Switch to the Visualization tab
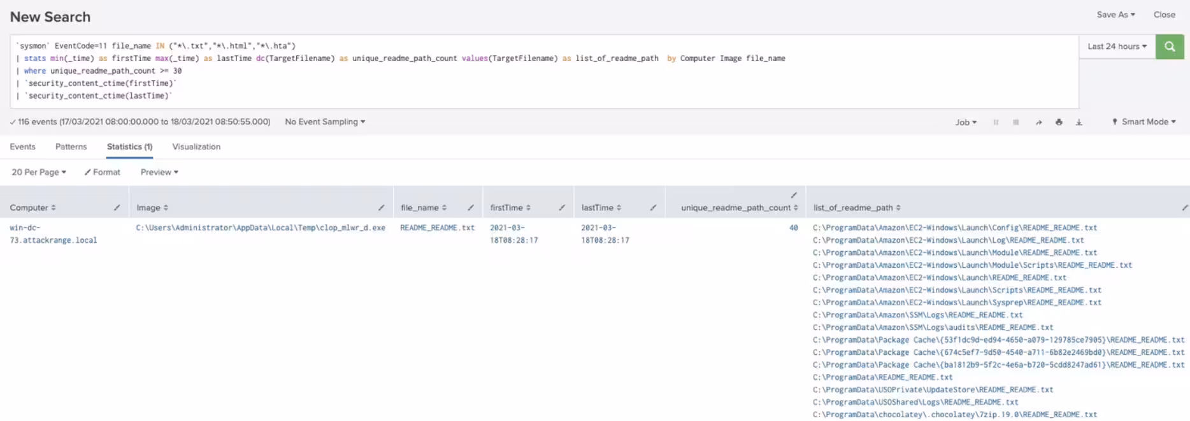Image resolution: width=1190 pixels, height=421 pixels. 196,147
